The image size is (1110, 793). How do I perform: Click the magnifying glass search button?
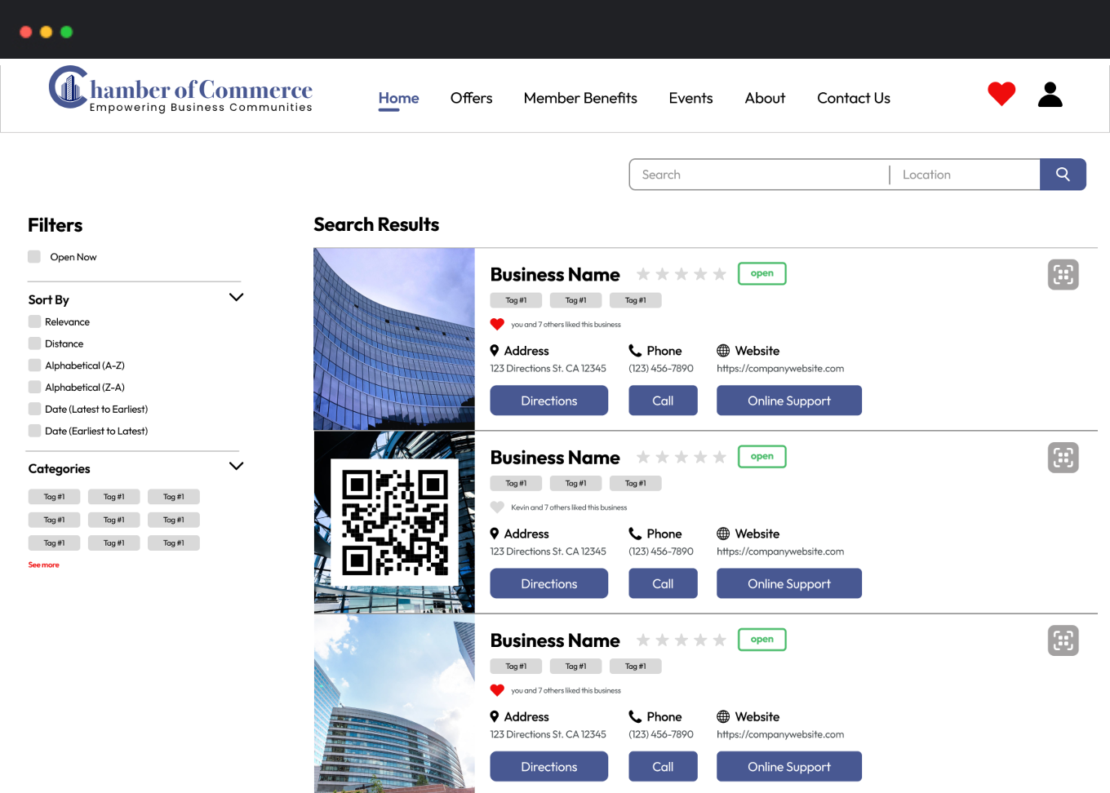pyautogui.click(x=1062, y=175)
